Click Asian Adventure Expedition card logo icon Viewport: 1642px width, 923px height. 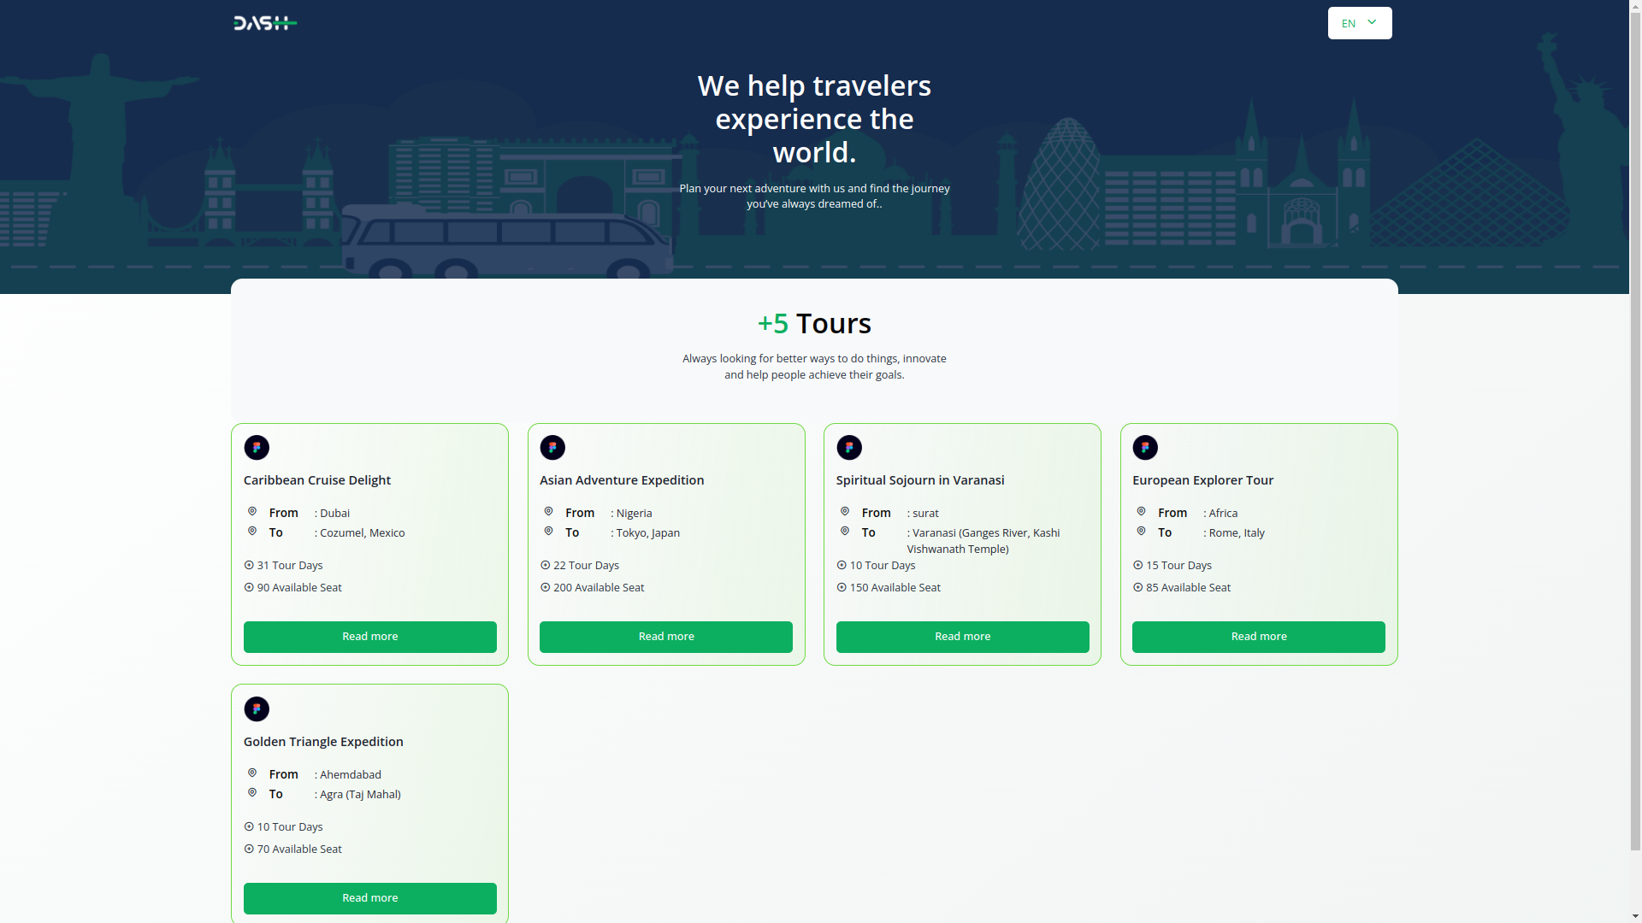click(552, 448)
